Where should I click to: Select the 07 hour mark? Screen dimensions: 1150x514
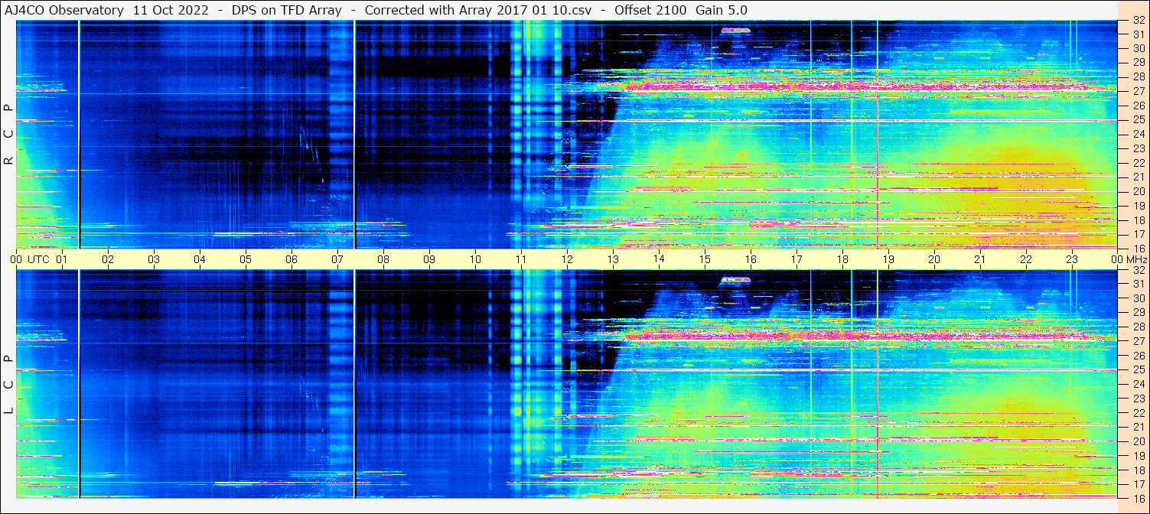click(337, 260)
